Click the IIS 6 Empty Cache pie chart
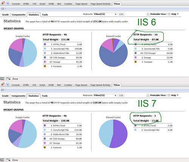This screenshot has width=189, height=162. (23, 52)
